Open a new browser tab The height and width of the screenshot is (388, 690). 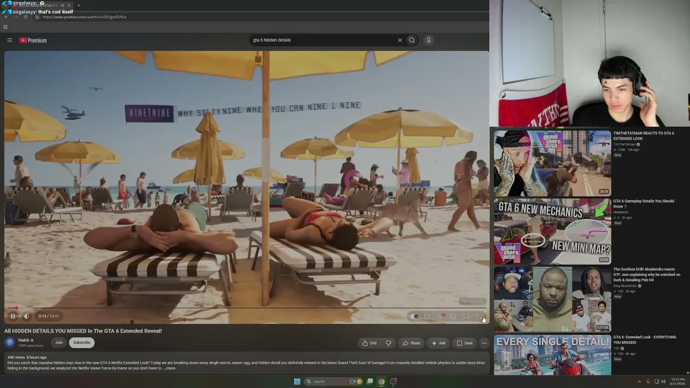pyautogui.click(x=78, y=5)
